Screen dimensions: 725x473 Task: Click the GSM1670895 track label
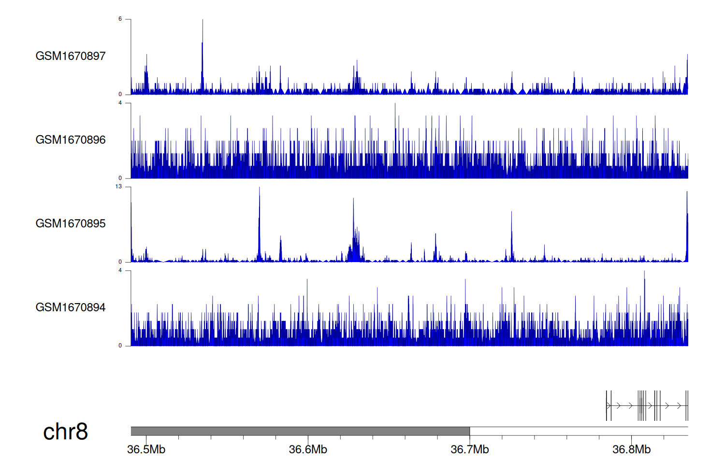click(71, 223)
